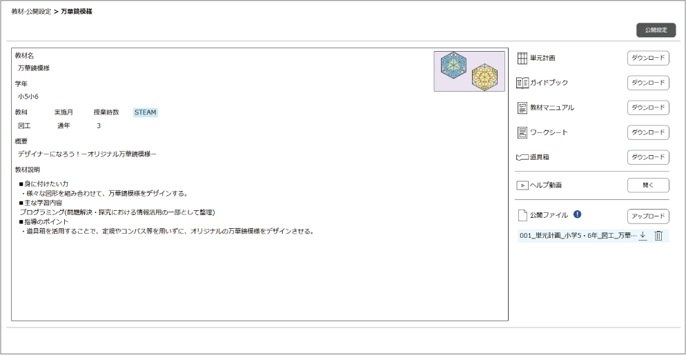Click the ヘルプ動画 video icon
The image size is (686, 355).
click(522, 185)
